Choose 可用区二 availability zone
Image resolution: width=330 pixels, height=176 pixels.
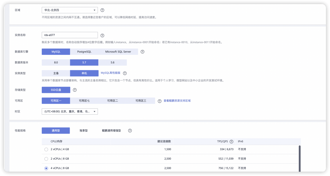coord(112,101)
